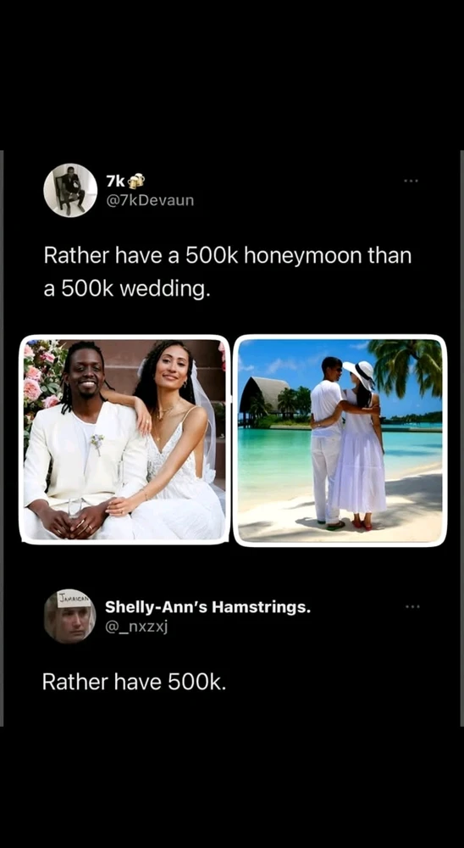Viewport: 464px width, 848px height.
Task: Click the woman's white sun hat
Action: [x=360, y=373]
